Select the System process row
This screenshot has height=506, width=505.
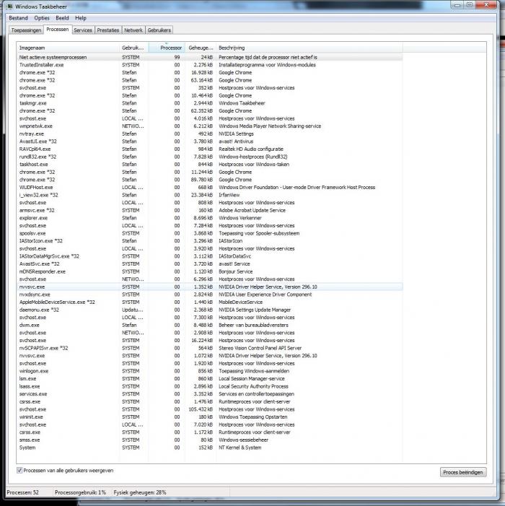210,448
